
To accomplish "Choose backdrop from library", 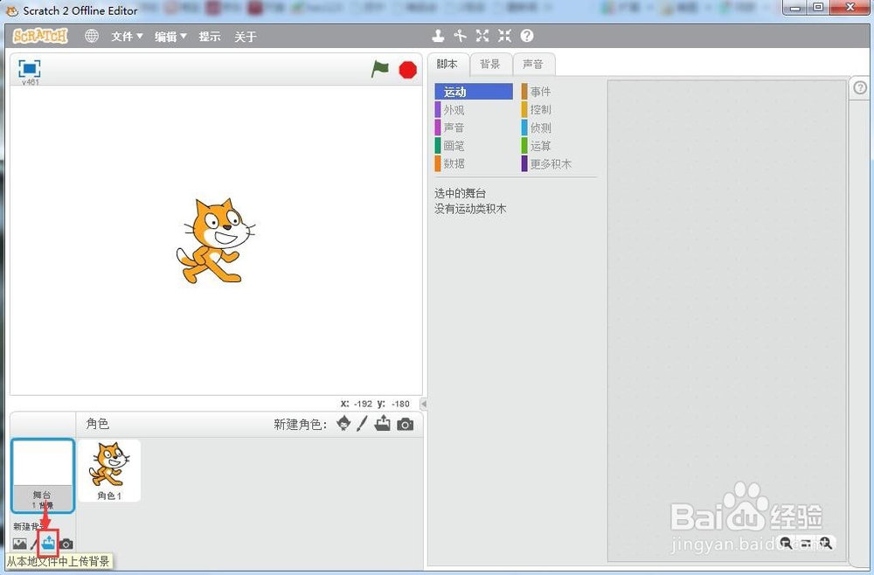I will click(x=19, y=544).
